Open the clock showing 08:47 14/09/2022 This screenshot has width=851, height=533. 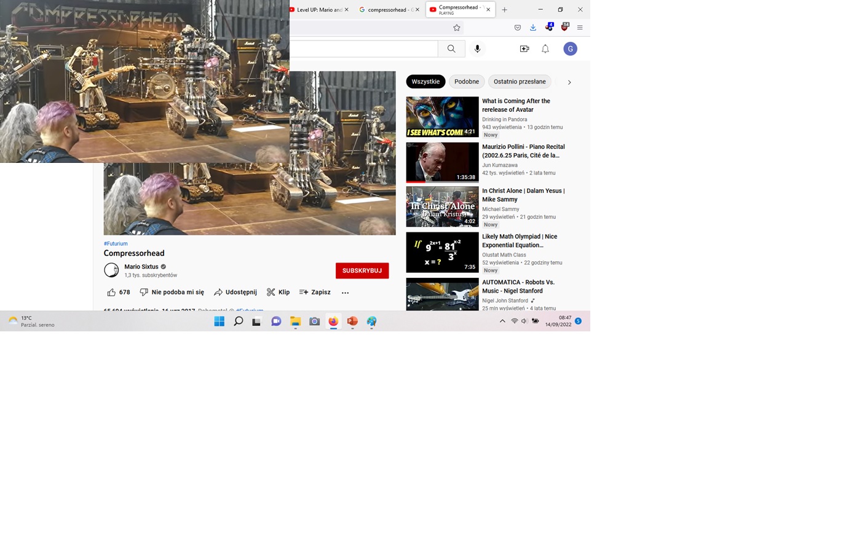(558, 321)
